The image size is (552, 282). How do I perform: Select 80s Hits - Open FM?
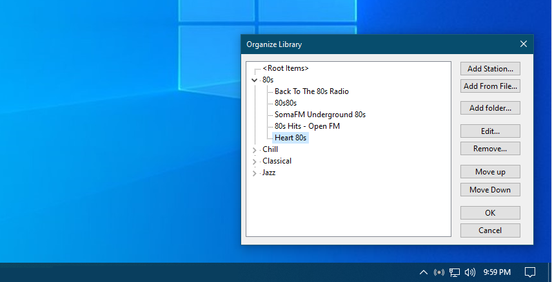pyautogui.click(x=307, y=126)
